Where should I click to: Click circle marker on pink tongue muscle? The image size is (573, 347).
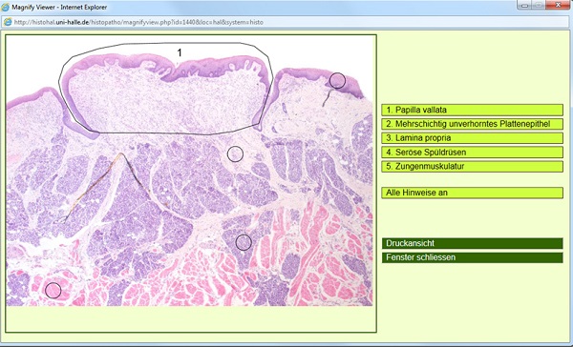[53, 291]
